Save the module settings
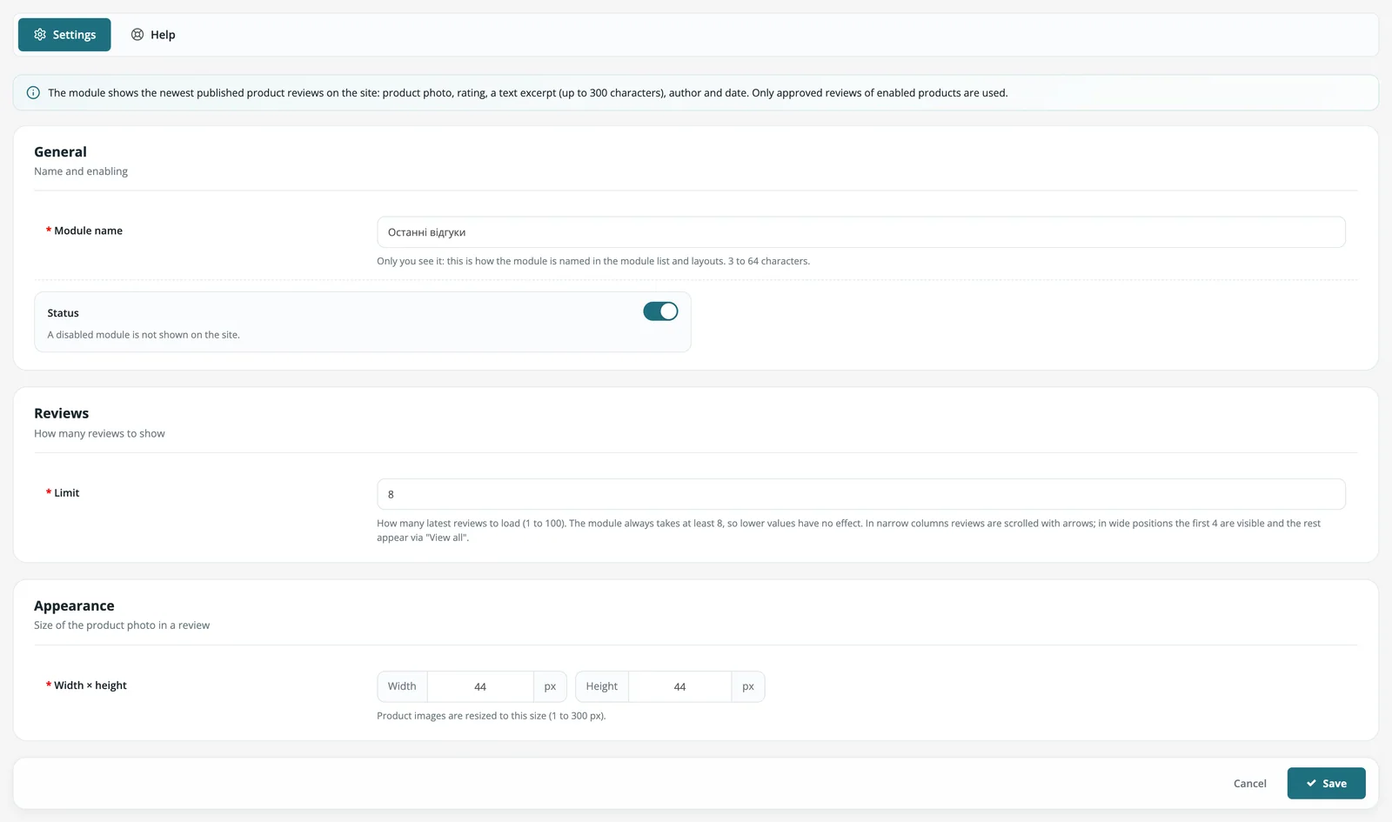This screenshot has width=1392, height=822. [x=1326, y=784]
